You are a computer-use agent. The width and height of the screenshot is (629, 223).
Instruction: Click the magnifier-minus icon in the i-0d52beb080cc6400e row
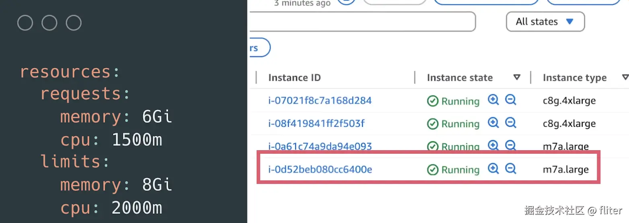(x=510, y=169)
